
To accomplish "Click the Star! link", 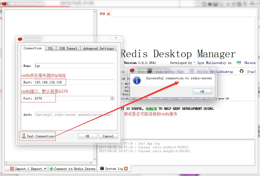I will pyautogui.click(x=251, y=72).
